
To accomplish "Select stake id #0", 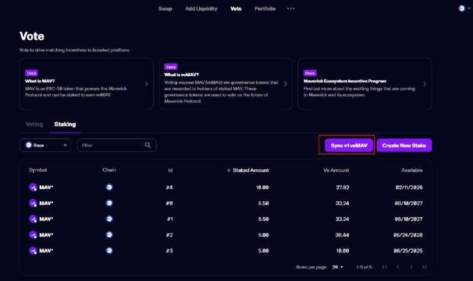I will pos(169,204).
